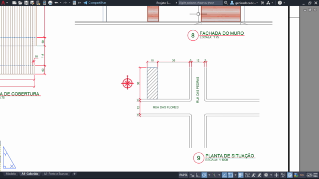319x179 pixels.
Task: Click the Save As icon
Action: pyautogui.click(x=32, y=2)
